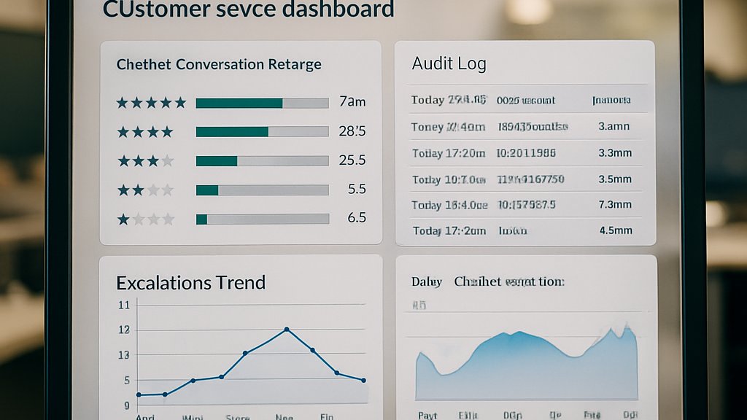Viewport: 747px width, 420px height.
Task: Click the Excalations Trend heading
Action: pyautogui.click(x=190, y=283)
